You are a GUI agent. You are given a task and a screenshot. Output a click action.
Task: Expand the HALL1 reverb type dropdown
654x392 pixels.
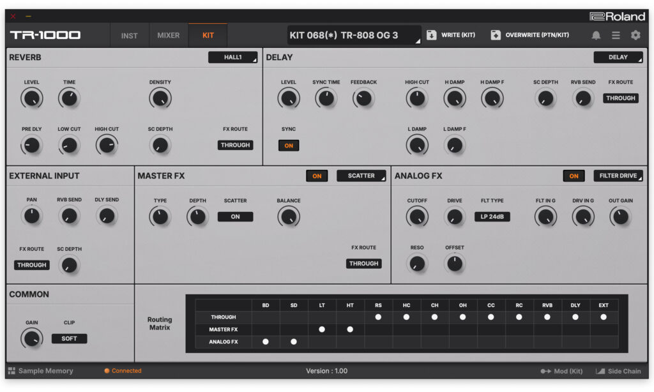(x=232, y=57)
